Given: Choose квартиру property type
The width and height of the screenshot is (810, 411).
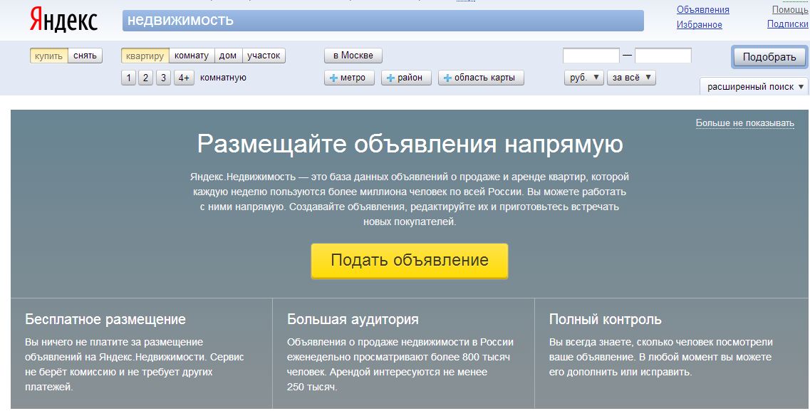Looking at the screenshot, I should (145, 56).
